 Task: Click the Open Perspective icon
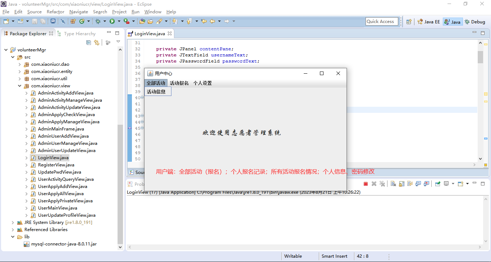[x=409, y=22]
